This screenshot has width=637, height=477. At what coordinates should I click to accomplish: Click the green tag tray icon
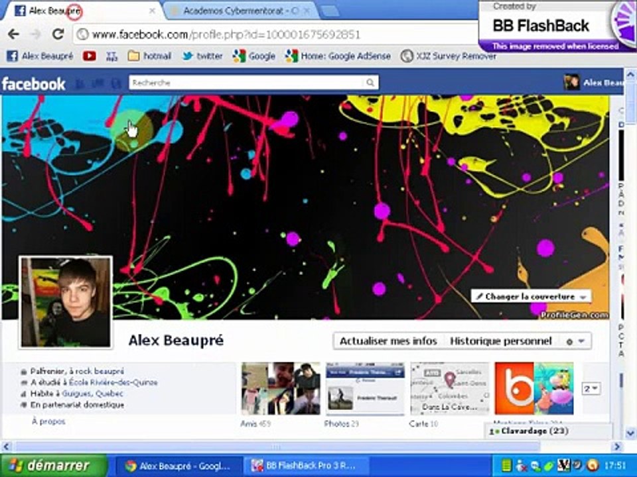pos(549,465)
